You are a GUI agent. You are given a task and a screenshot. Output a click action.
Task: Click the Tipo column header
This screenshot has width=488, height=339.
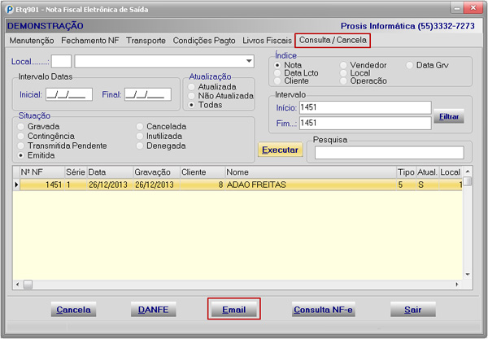click(x=406, y=172)
